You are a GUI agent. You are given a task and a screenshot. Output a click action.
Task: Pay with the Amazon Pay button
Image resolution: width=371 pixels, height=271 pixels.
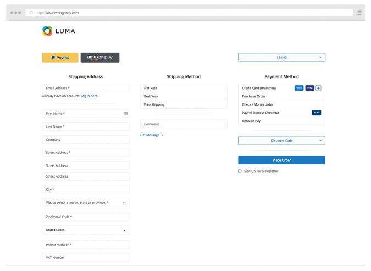pos(100,58)
